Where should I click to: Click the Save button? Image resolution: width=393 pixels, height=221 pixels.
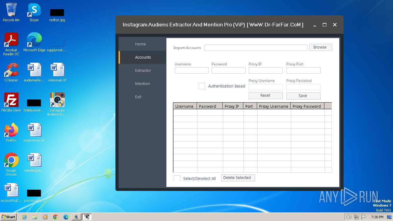point(303,96)
